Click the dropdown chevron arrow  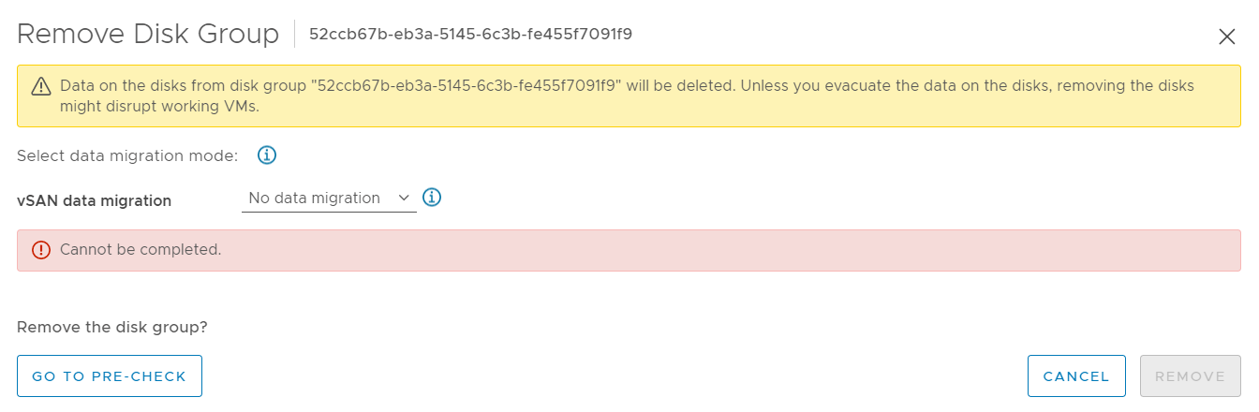click(404, 198)
